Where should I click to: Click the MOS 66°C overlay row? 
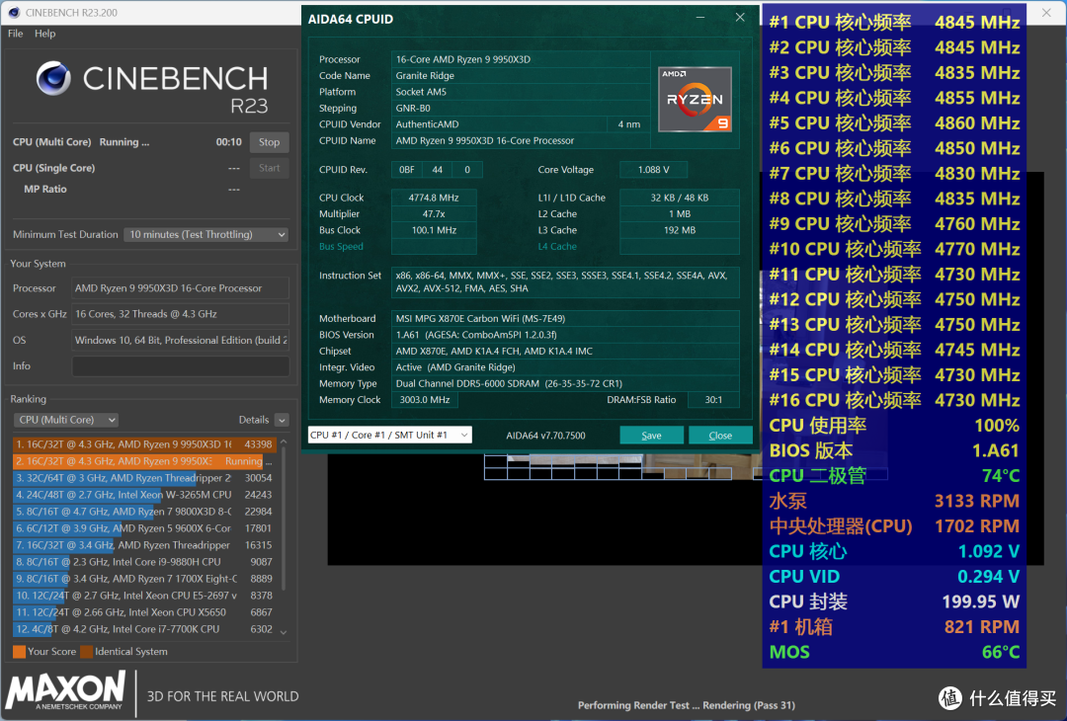pyautogui.click(x=894, y=652)
